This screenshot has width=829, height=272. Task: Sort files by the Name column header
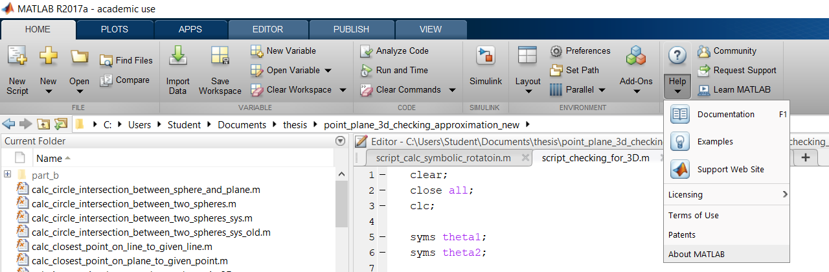pos(49,158)
